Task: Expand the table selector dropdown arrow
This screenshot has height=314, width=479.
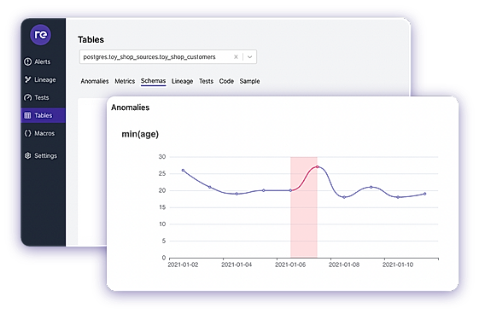Action: pos(250,57)
